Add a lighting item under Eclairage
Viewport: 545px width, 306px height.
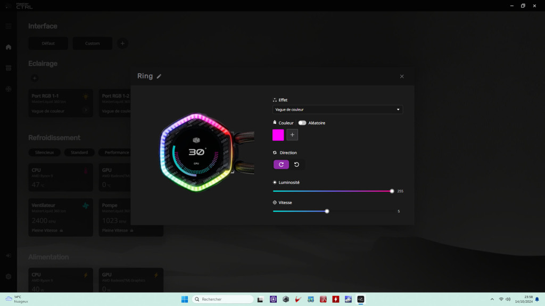(x=35, y=79)
